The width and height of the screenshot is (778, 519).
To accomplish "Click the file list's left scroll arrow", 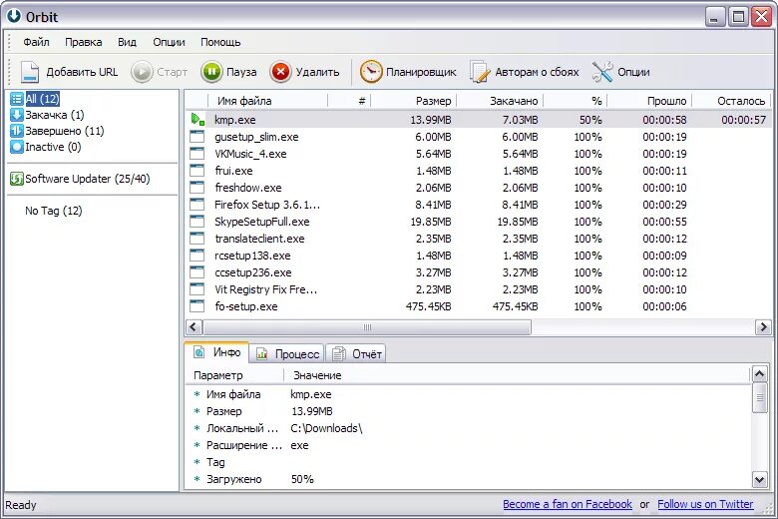I will coord(194,327).
